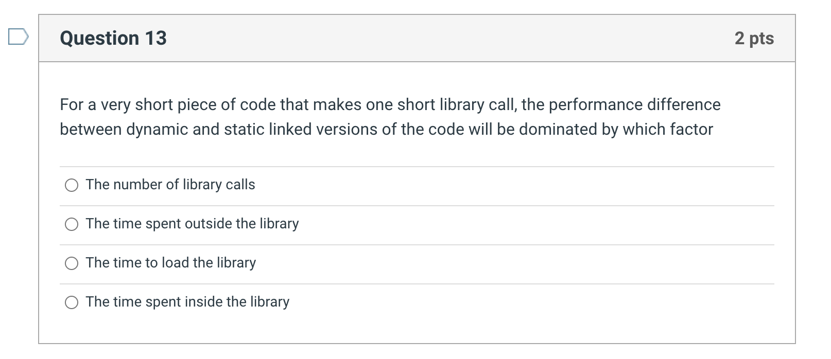The image size is (831, 359).
Task: Click the first answer's radio circle
Action: coord(72,185)
